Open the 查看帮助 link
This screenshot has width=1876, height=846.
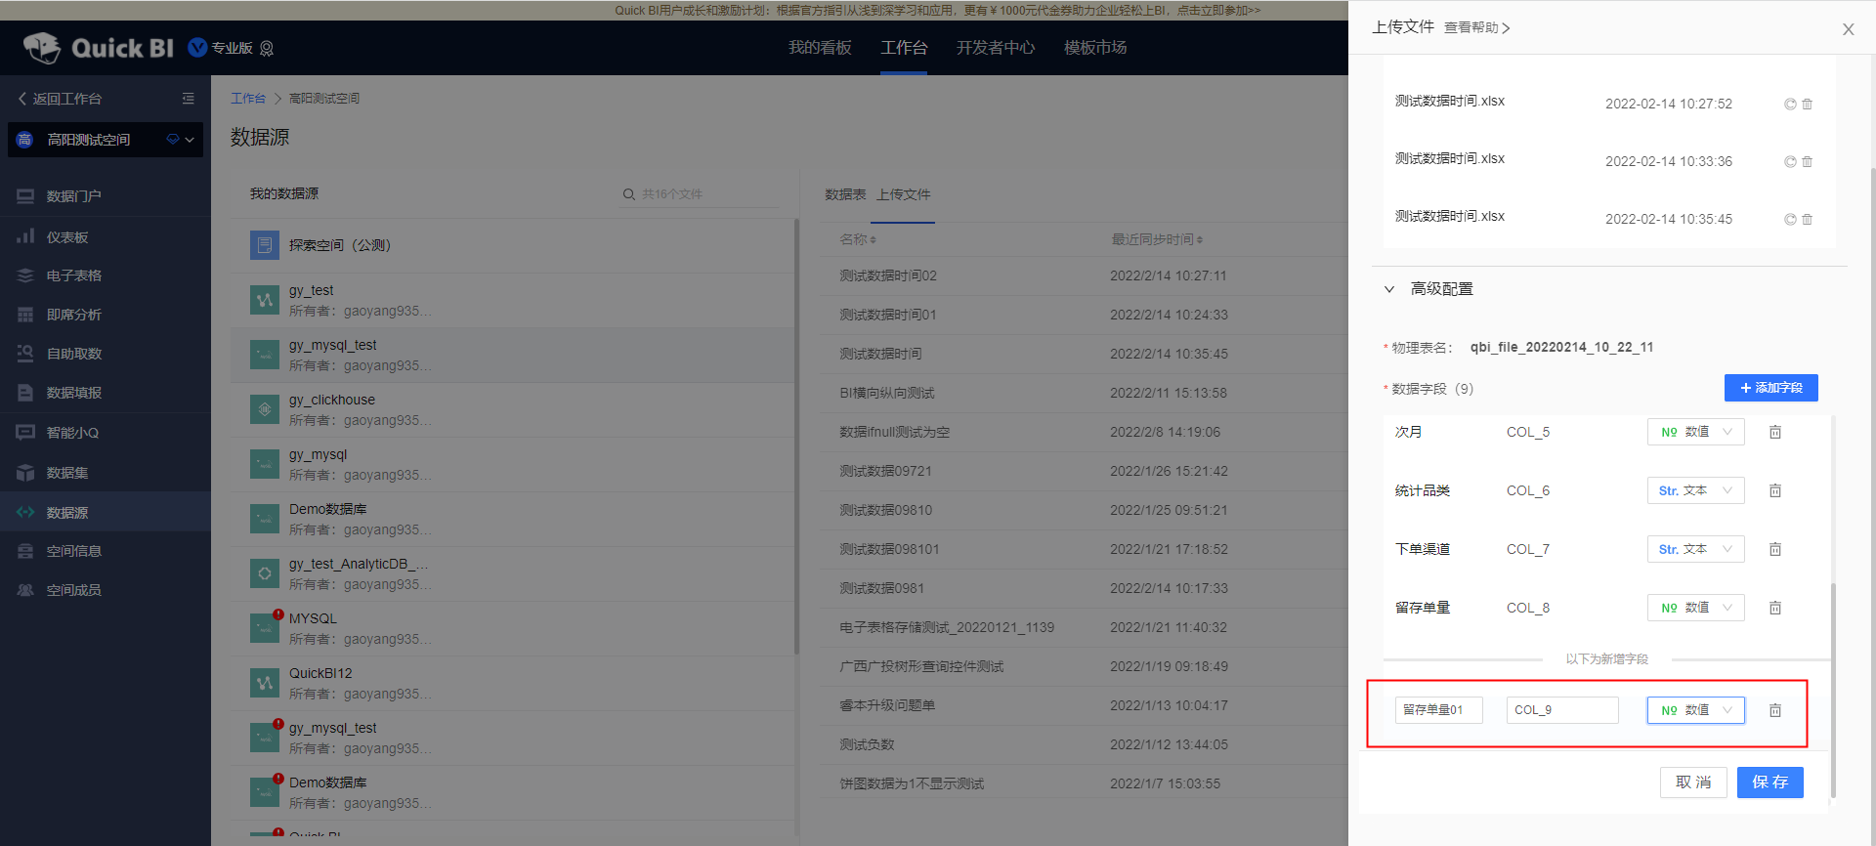tap(1476, 28)
